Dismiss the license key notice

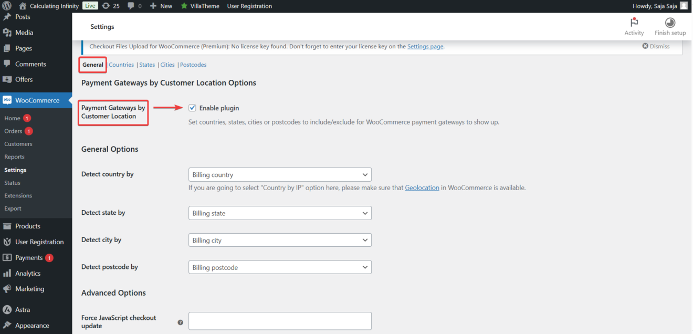pyautogui.click(x=655, y=46)
